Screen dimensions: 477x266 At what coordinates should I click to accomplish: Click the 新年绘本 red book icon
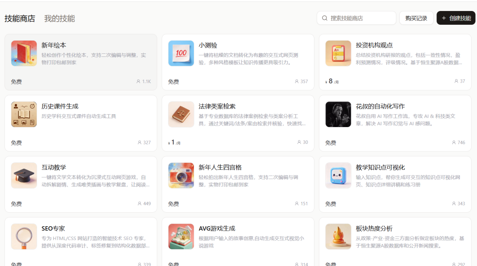point(24,53)
